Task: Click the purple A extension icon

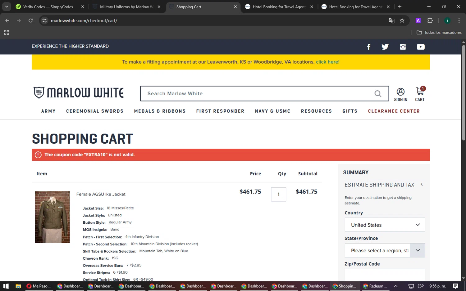Action: 418,20
